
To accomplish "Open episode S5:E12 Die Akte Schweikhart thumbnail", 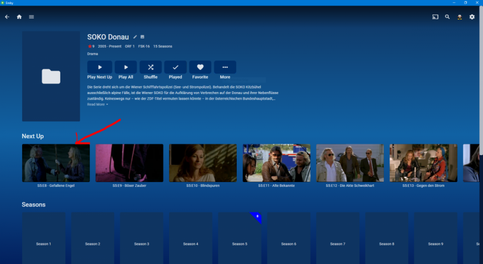I will pos(350,163).
